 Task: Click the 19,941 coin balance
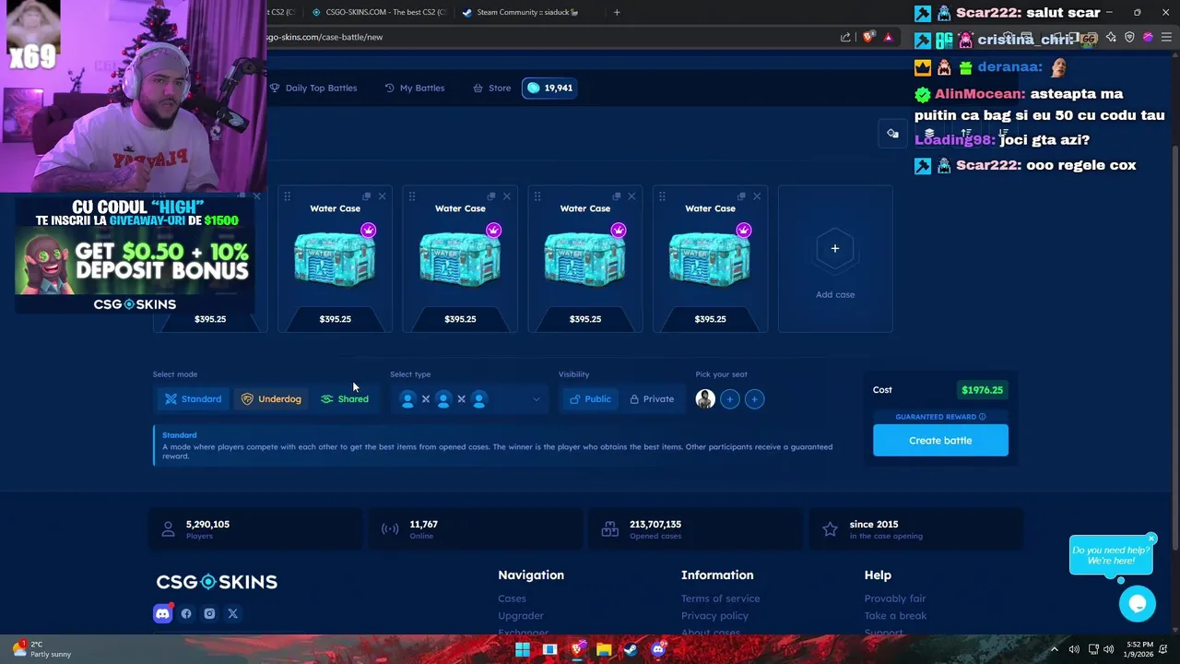(549, 88)
